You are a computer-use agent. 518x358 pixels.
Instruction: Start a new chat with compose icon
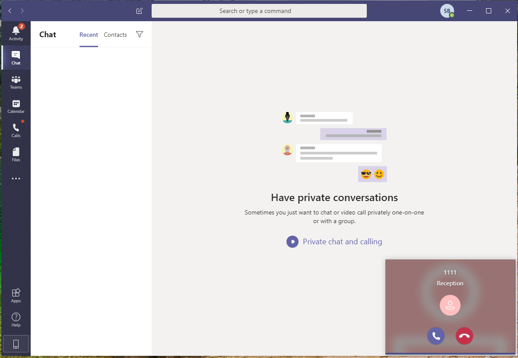(x=139, y=11)
